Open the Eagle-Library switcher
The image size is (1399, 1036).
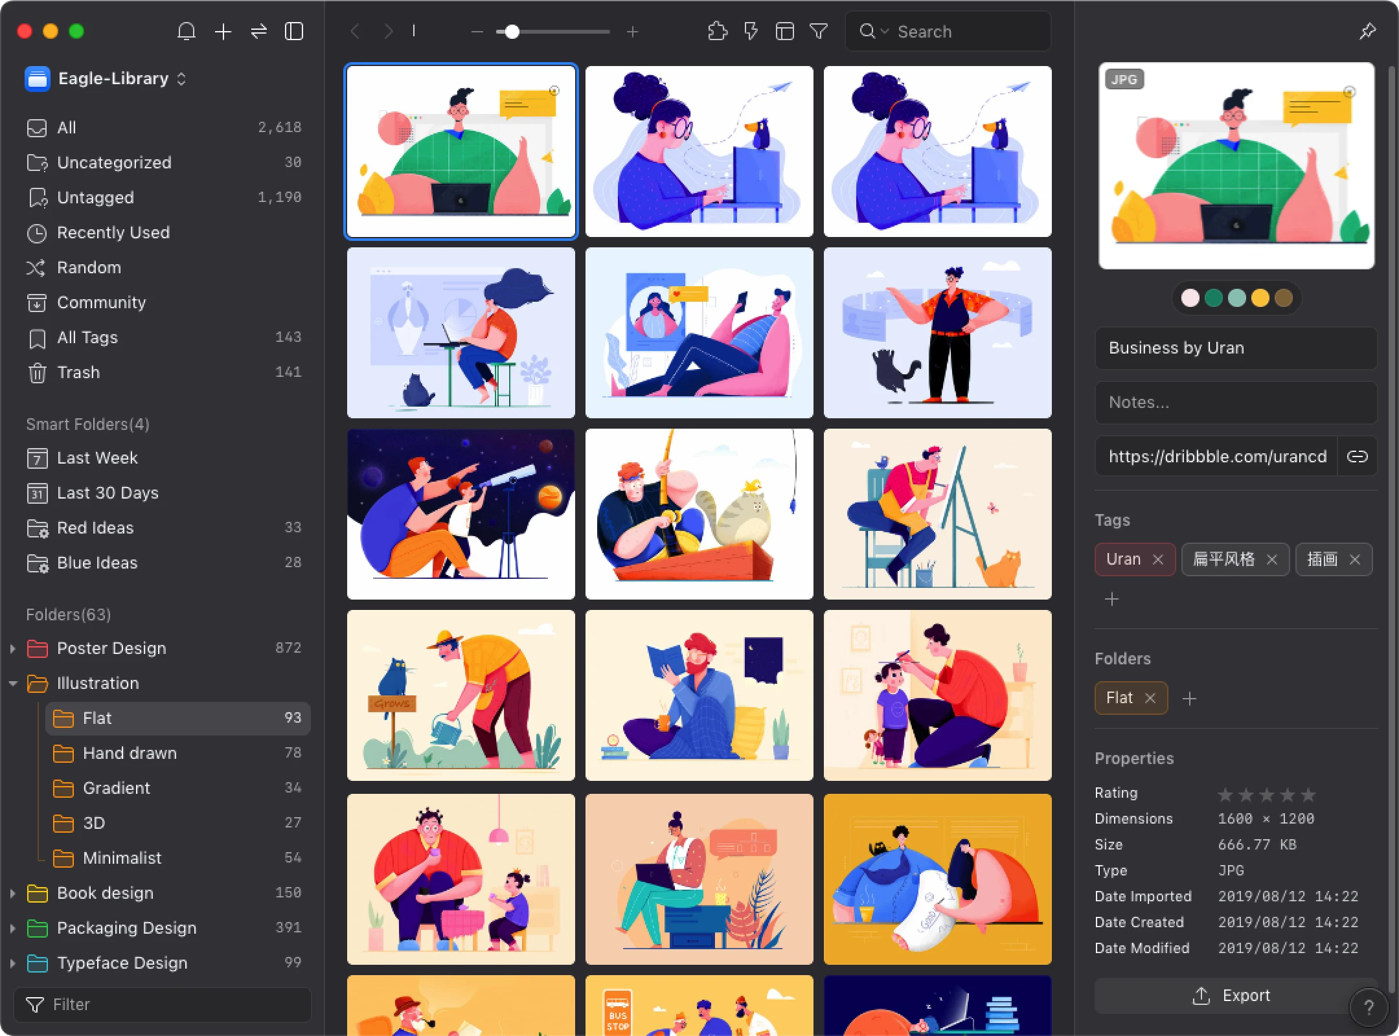pyautogui.click(x=107, y=79)
